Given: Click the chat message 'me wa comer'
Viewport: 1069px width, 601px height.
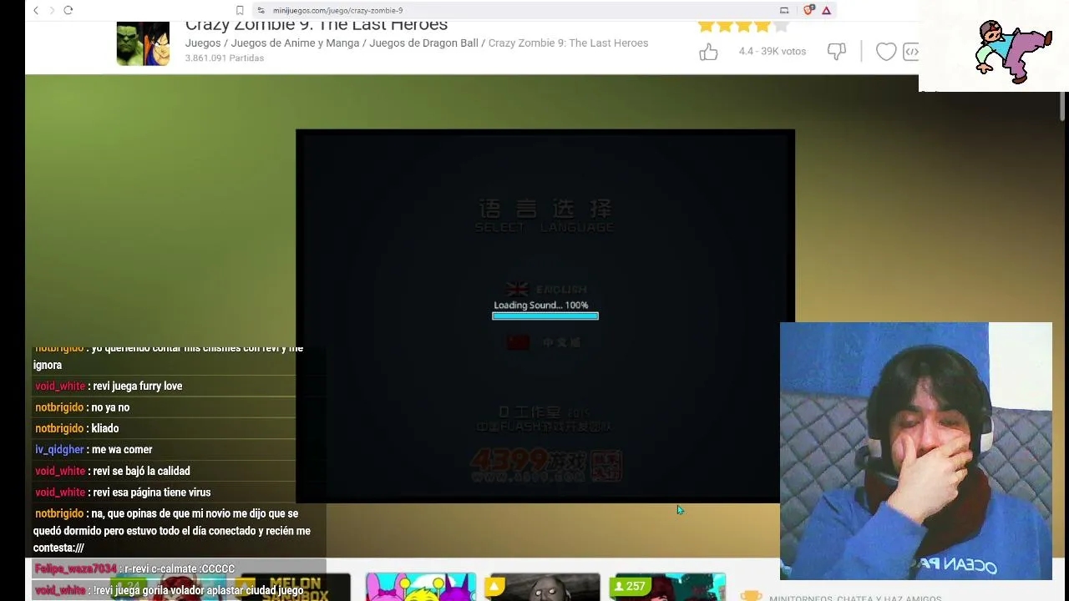Looking at the screenshot, I should coord(122,450).
